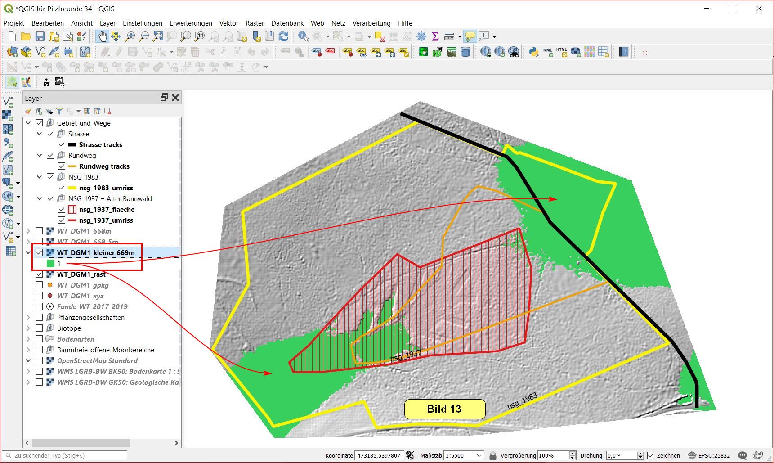Collapse the Gebiet_und_Wege group
The width and height of the screenshot is (774, 463).
[x=28, y=123]
